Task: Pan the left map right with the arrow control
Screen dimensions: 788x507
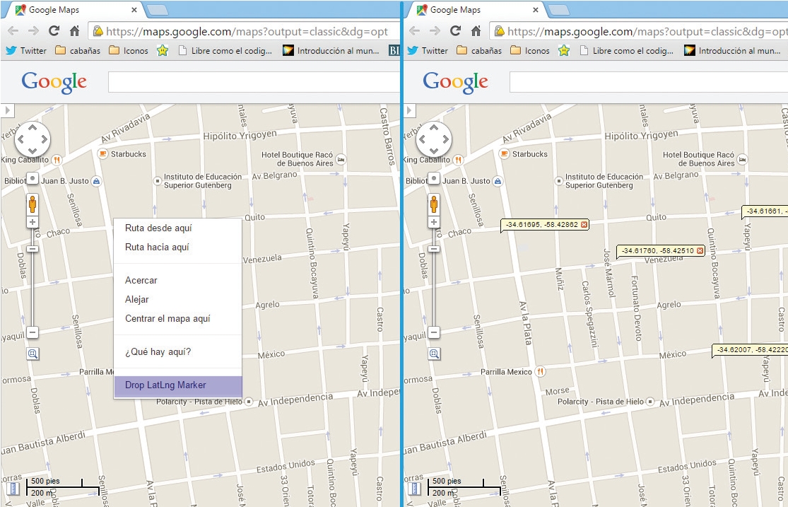Action: click(x=45, y=139)
